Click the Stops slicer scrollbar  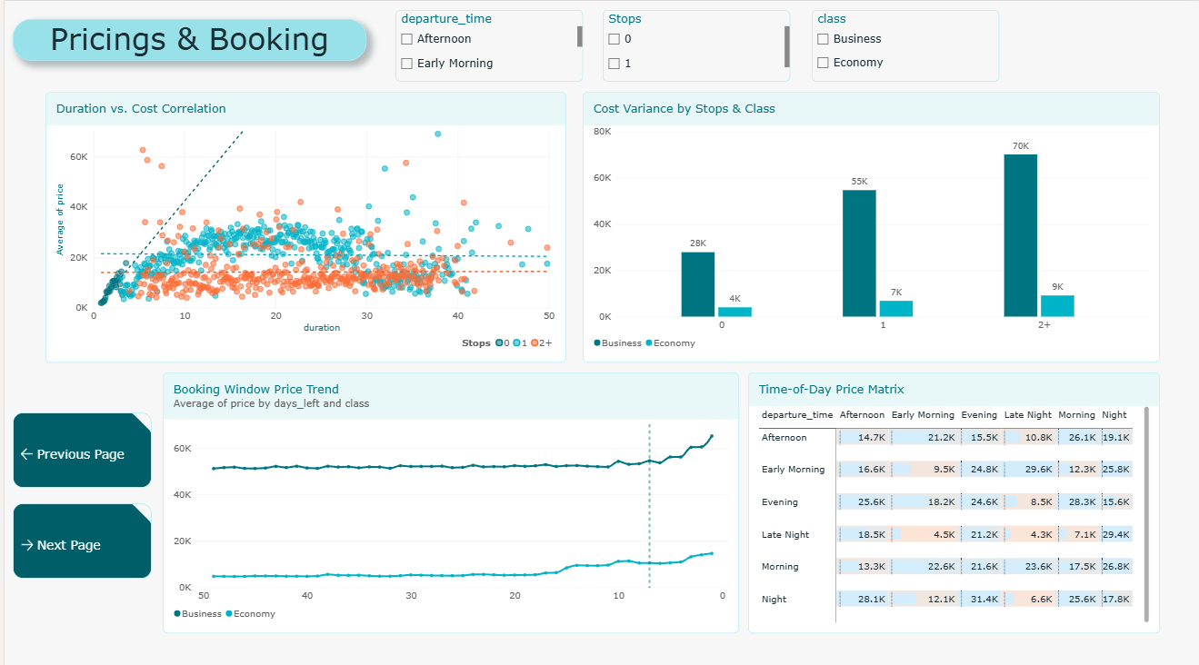(x=787, y=46)
